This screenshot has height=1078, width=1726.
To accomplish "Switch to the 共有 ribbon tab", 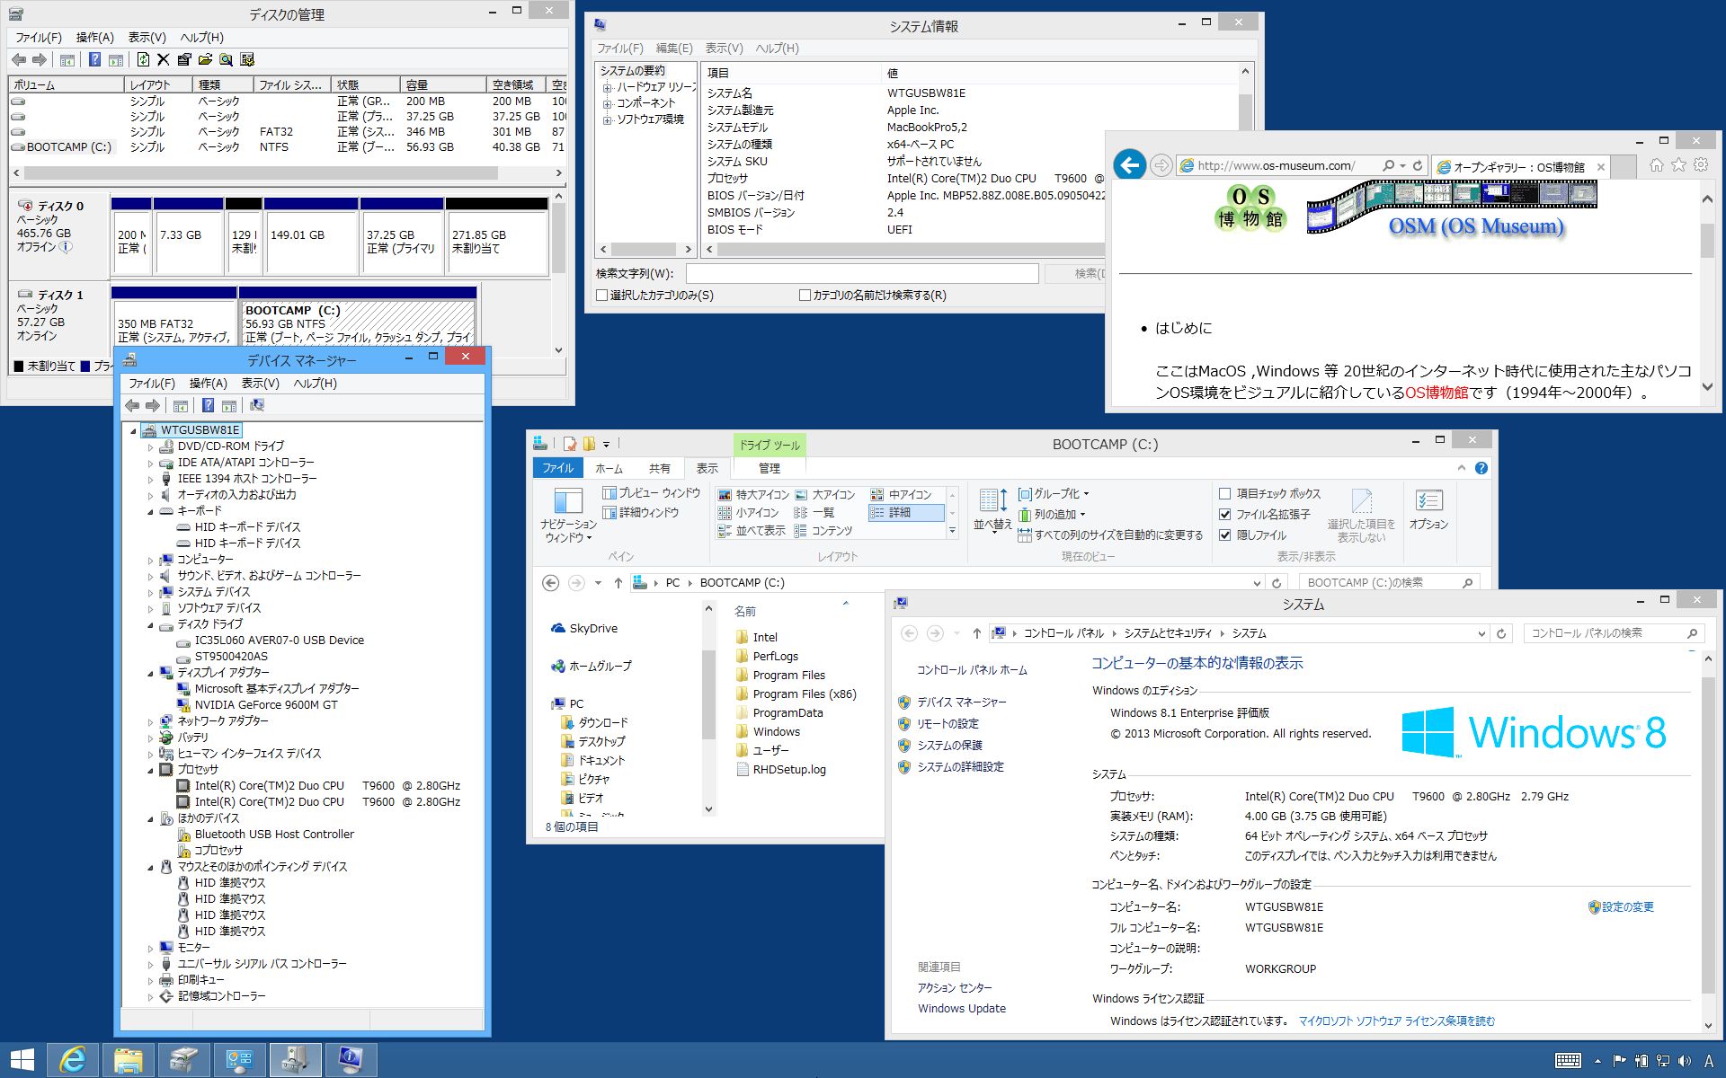I will tap(659, 468).
